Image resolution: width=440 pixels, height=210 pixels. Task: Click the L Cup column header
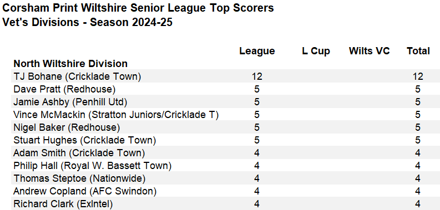(x=316, y=51)
